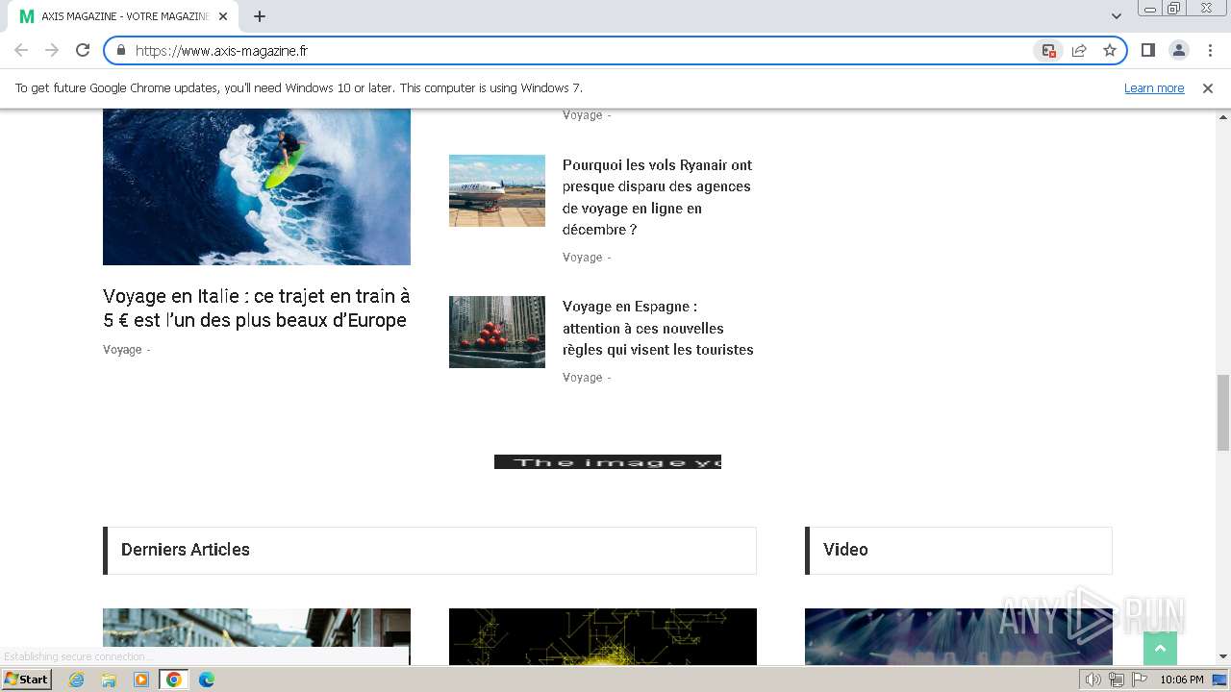The width and height of the screenshot is (1231, 692).
Task: Open the concert lights video thumbnail
Action: [959, 636]
